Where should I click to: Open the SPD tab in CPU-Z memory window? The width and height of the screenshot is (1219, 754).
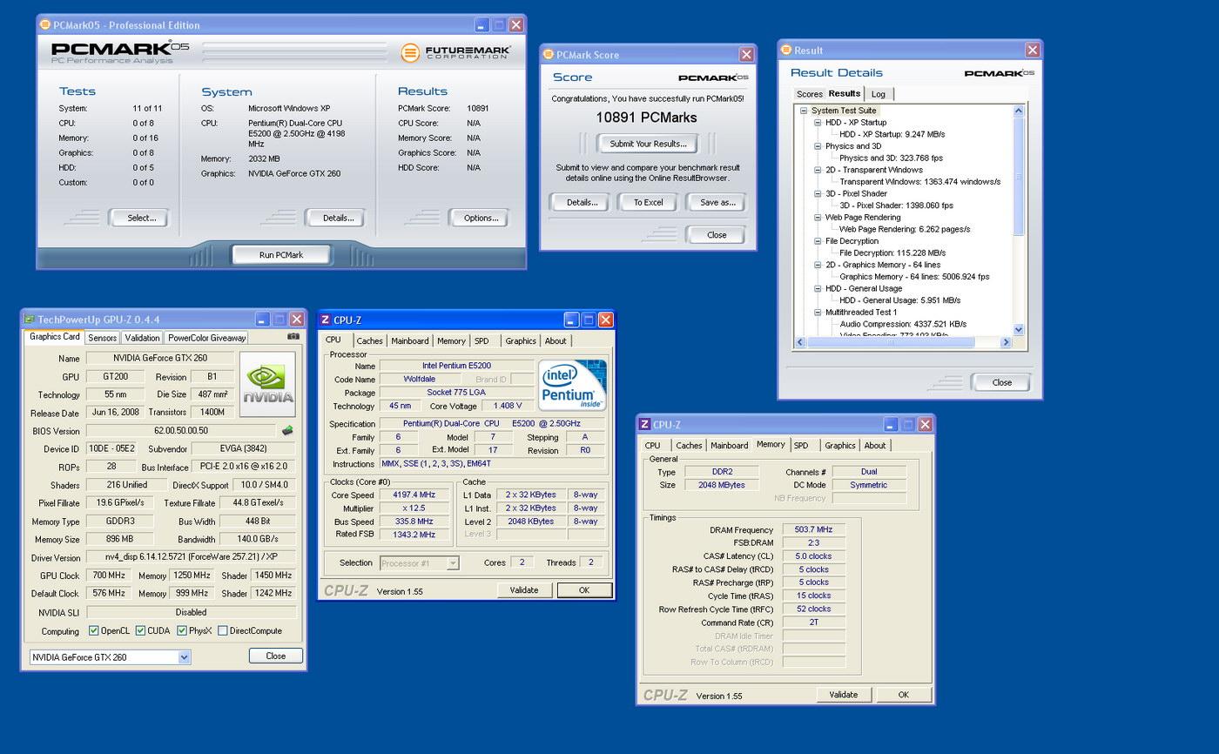click(801, 445)
